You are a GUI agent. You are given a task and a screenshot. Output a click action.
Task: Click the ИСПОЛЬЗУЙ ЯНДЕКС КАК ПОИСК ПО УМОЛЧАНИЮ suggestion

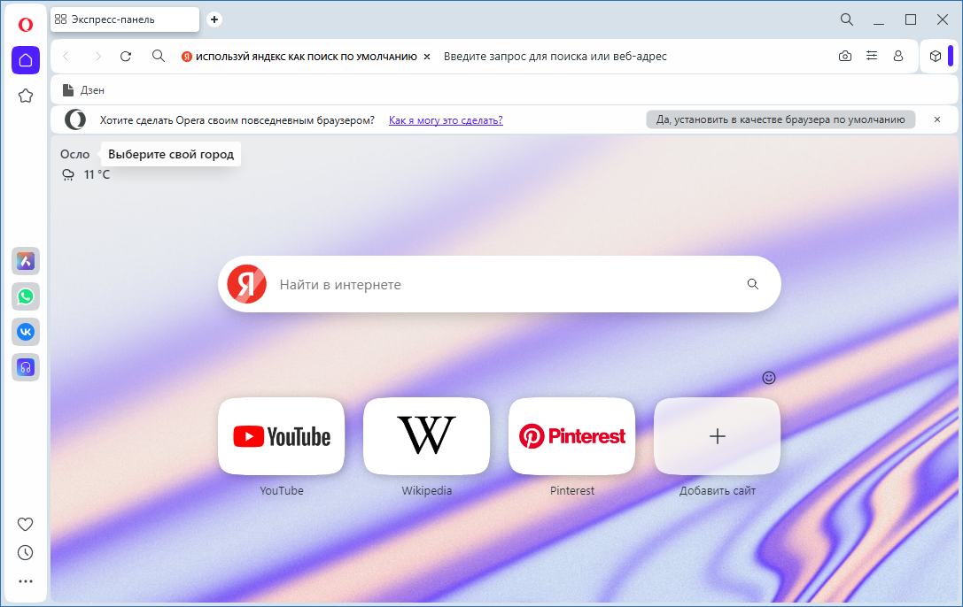click(307, 57)
